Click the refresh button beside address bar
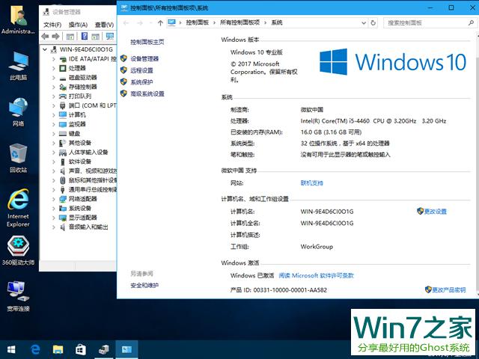 tap(373, 23)
